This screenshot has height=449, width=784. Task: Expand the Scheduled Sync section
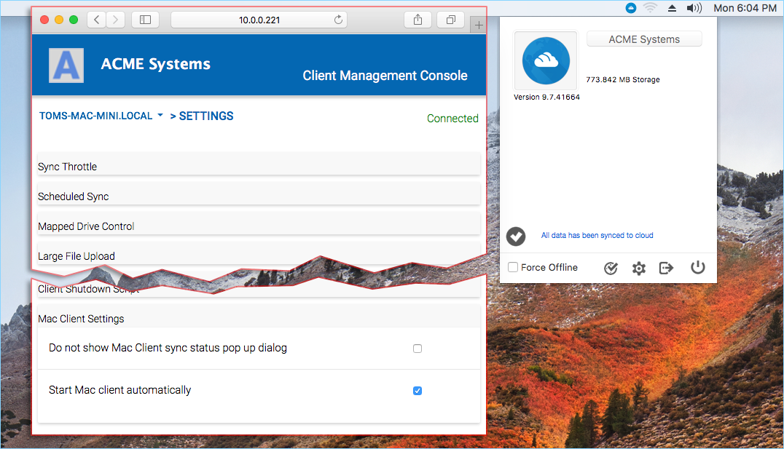point(259,195)
